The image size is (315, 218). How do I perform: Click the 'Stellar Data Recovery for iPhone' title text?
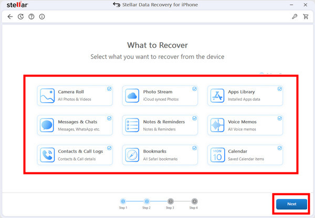160,5
